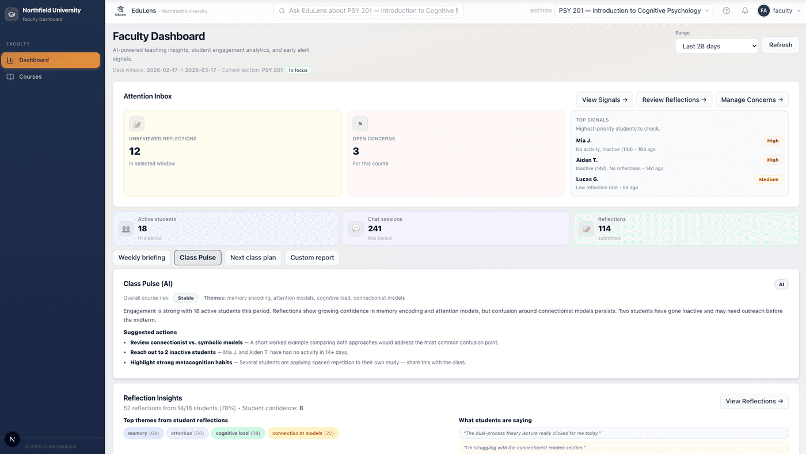This screenshot has height=454, width=806.
Task: Click the Northfield University graduation cap icon
Action: point(12,13)
